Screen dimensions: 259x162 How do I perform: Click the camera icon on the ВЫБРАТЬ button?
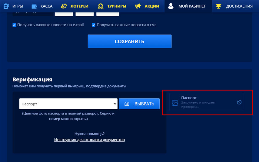127,104
